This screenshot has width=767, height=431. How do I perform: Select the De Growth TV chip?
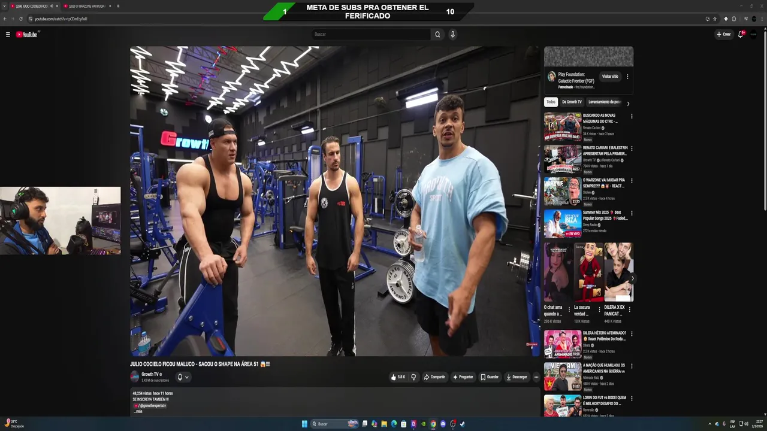point(572,102)
